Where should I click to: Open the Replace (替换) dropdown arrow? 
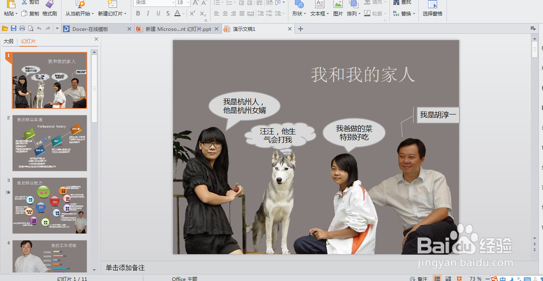pyautogui.click(x=414, y=14)
